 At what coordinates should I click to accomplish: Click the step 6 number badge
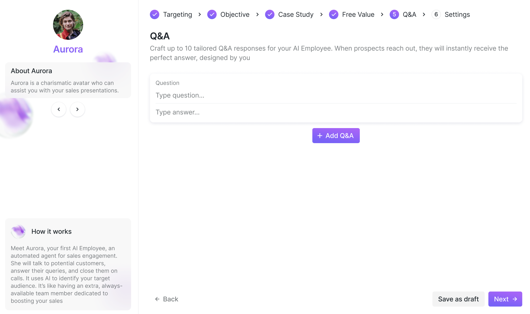click(436, 14)
